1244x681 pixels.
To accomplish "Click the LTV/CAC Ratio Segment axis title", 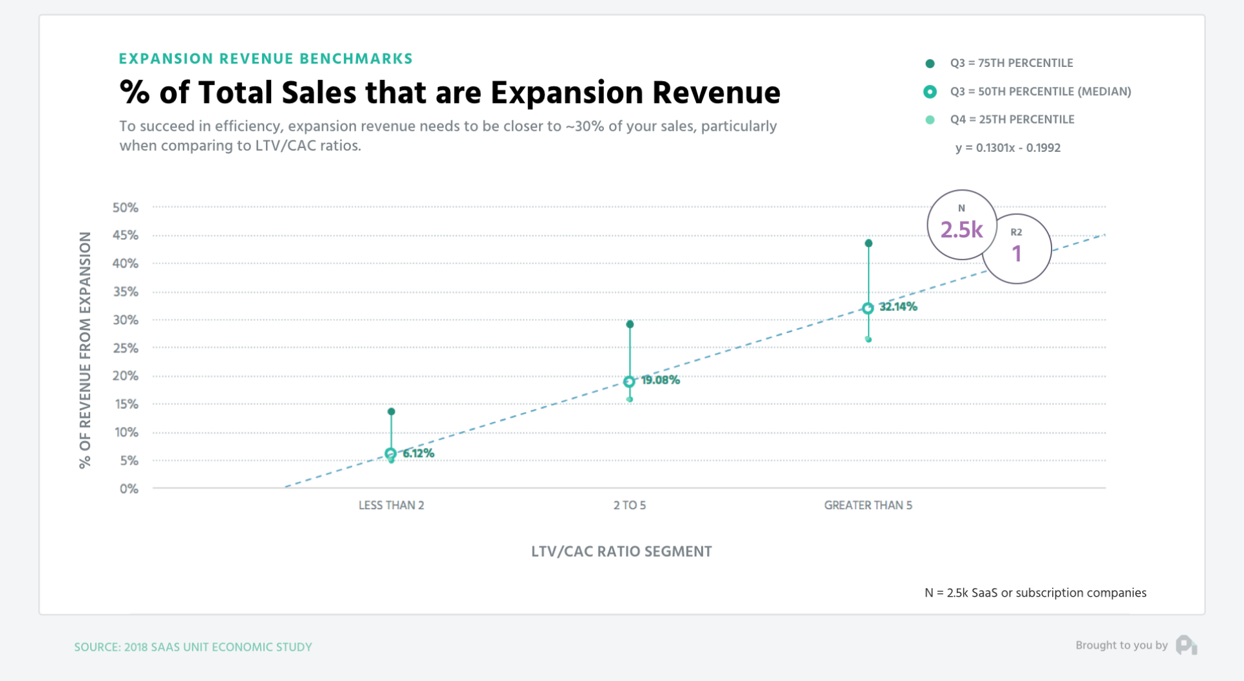I will pyautogui.click(x=621, y=552).
